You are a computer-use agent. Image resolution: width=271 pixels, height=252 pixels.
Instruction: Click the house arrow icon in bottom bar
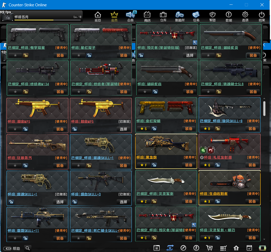point(236,248)
